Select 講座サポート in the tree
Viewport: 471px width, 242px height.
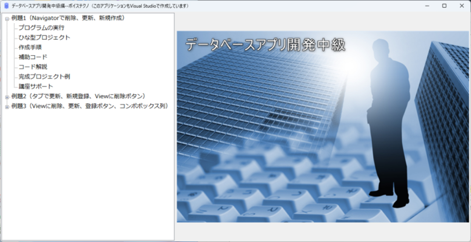click(35, 86)
